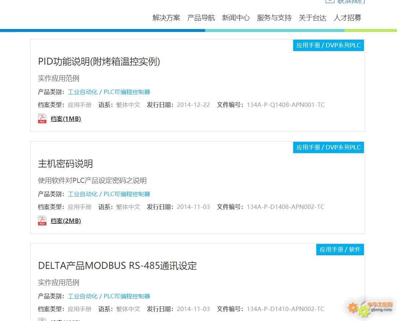
Task: Download 档案(1MB) for PID功能说明
Action: pos(66,119)
